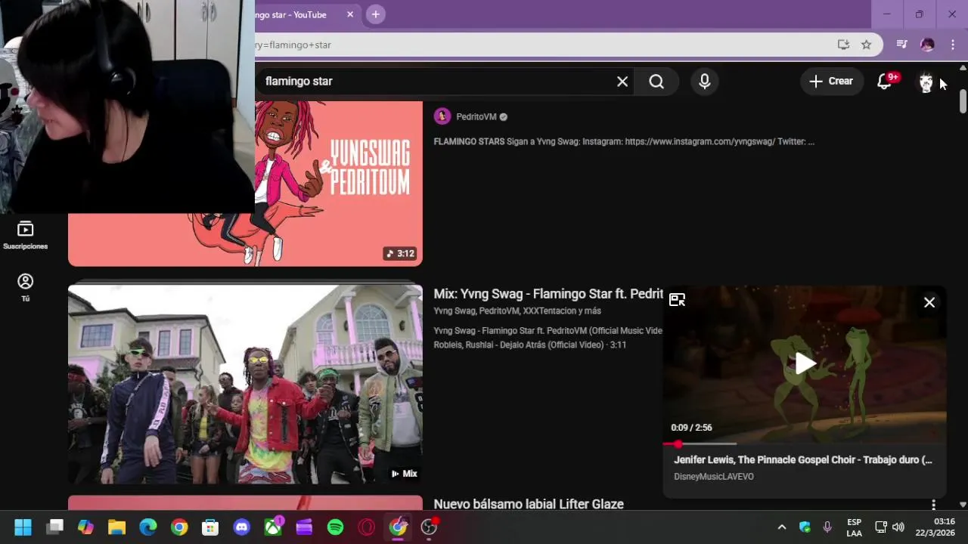968x544 pixels.
Task: Start voice search with the microphone
Action: pyautogui.click(x=705, y=82)
